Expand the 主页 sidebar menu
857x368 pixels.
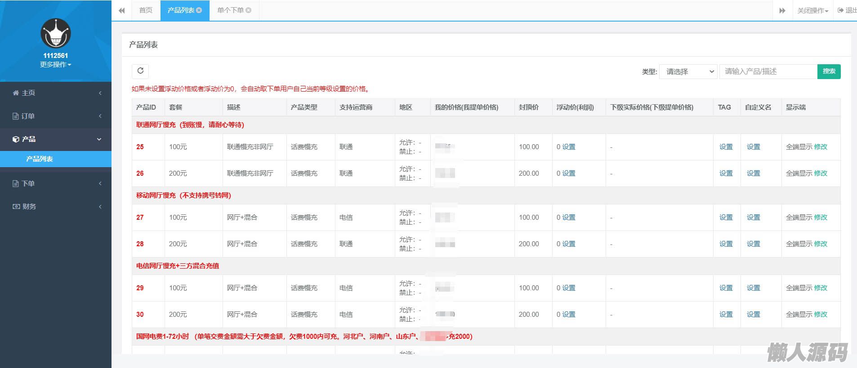coord(56,93)
